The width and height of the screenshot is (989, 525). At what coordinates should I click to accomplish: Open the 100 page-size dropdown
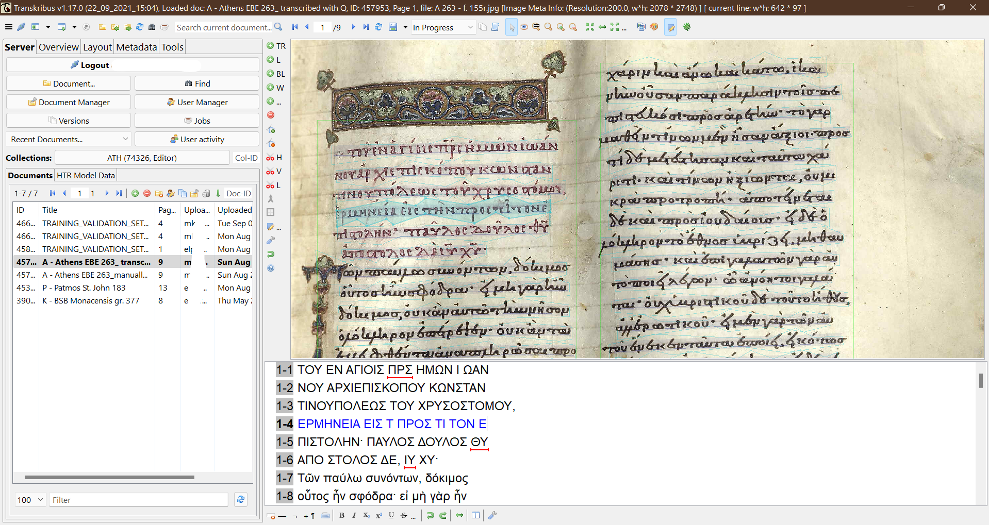[x=30, y=500]
